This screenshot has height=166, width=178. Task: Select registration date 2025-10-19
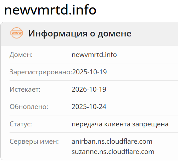pyautogui.click(x=89, y=72)
